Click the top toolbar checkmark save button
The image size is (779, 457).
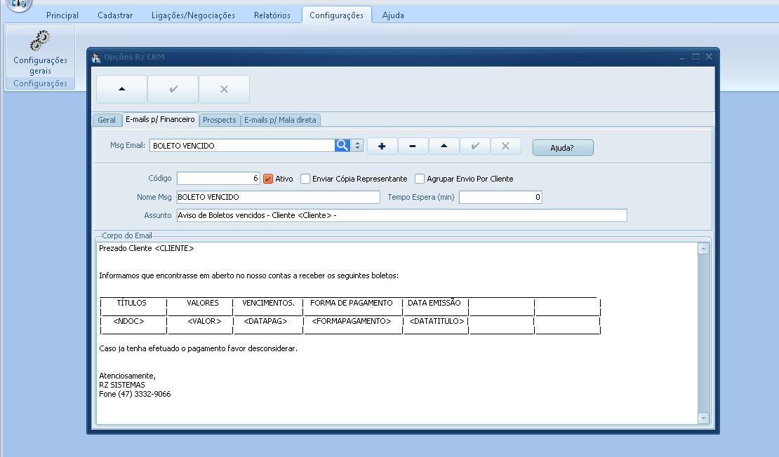173,89
